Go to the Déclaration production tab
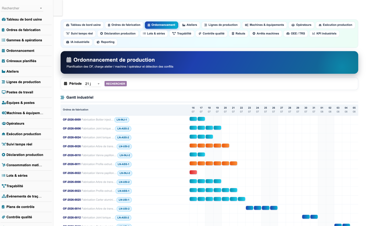366x226 pixels. point(118,33)
